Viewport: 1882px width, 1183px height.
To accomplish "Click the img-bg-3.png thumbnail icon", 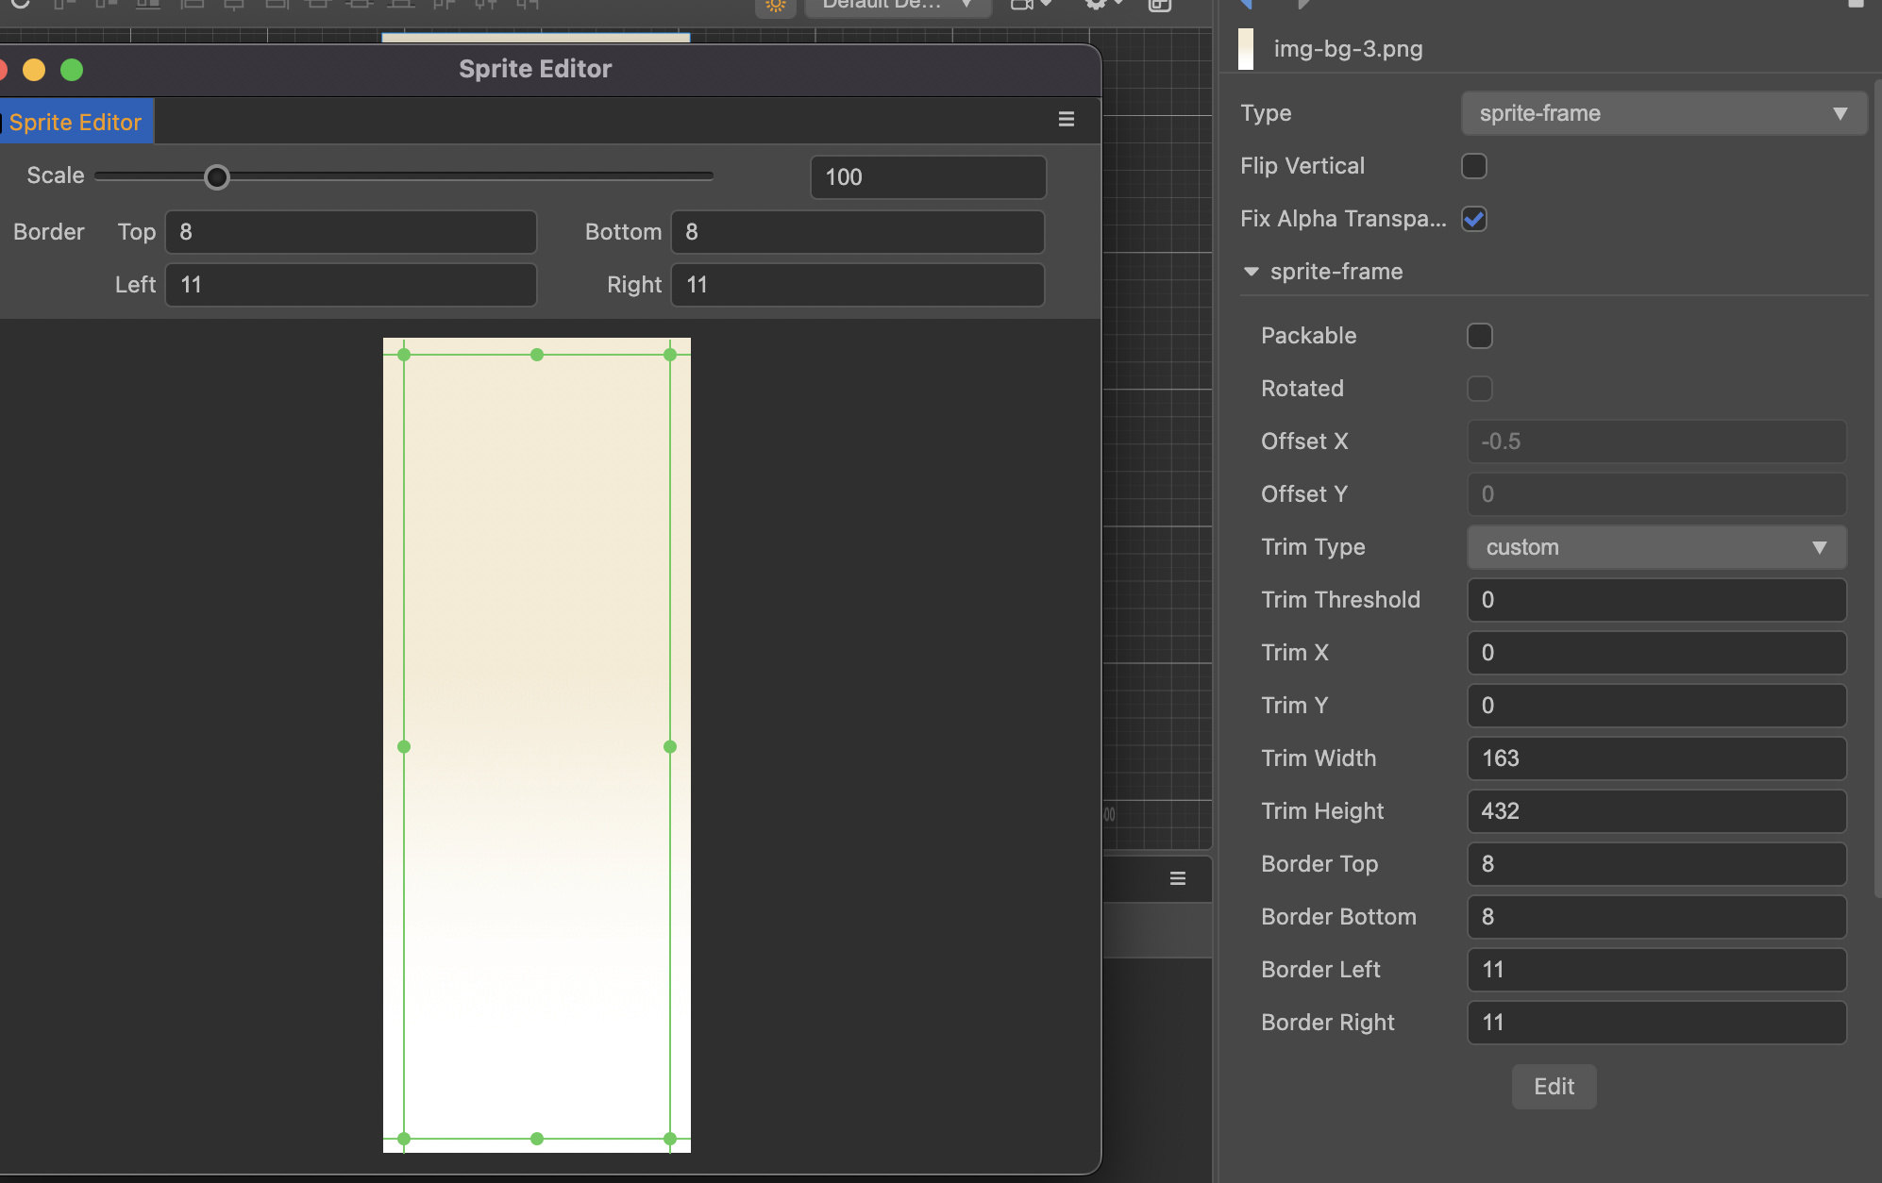I will (1246, 49).
